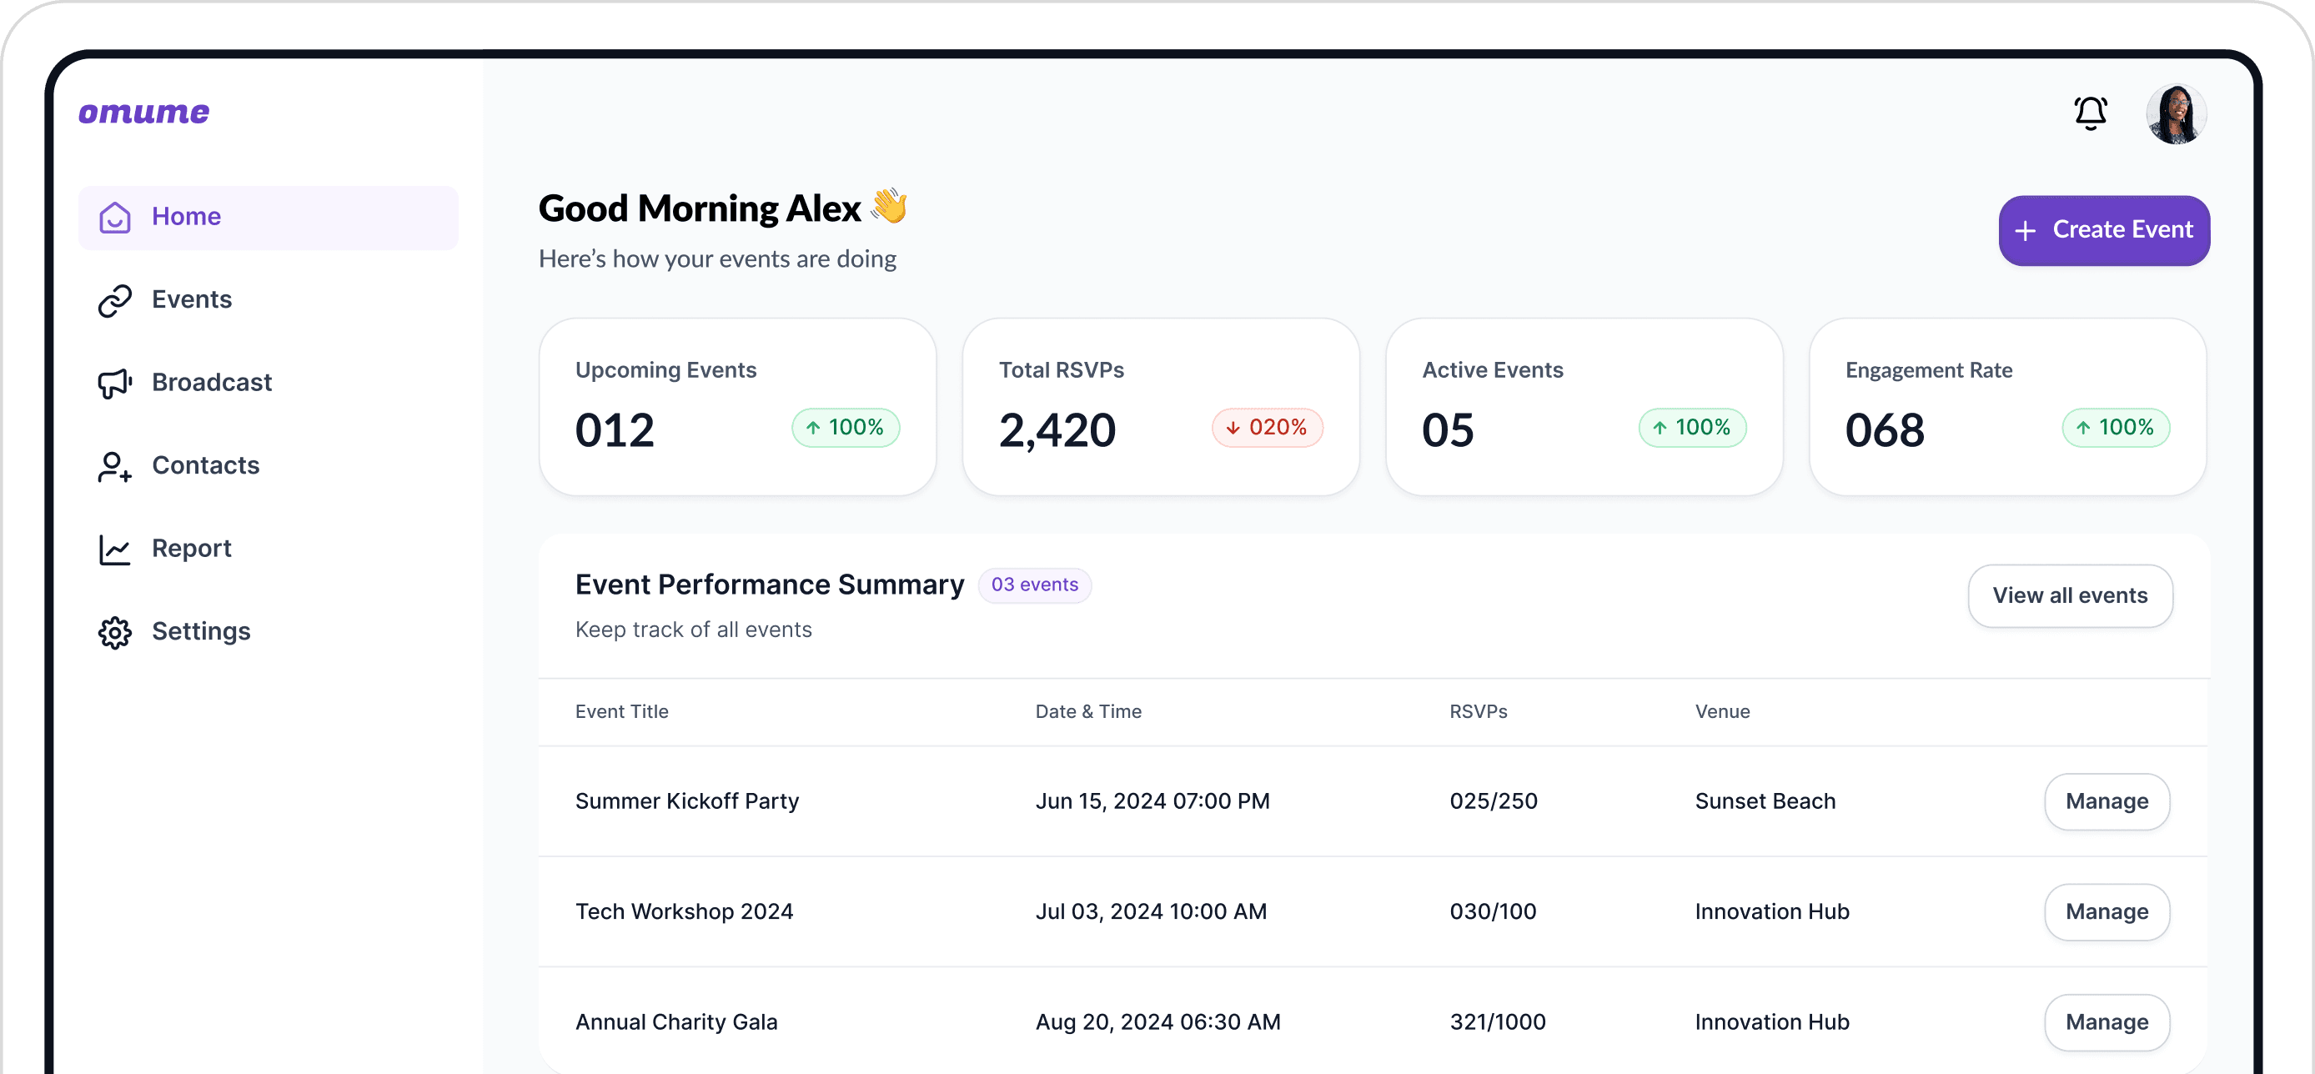Click the Broadcast megaphone icon

[115, 384]
